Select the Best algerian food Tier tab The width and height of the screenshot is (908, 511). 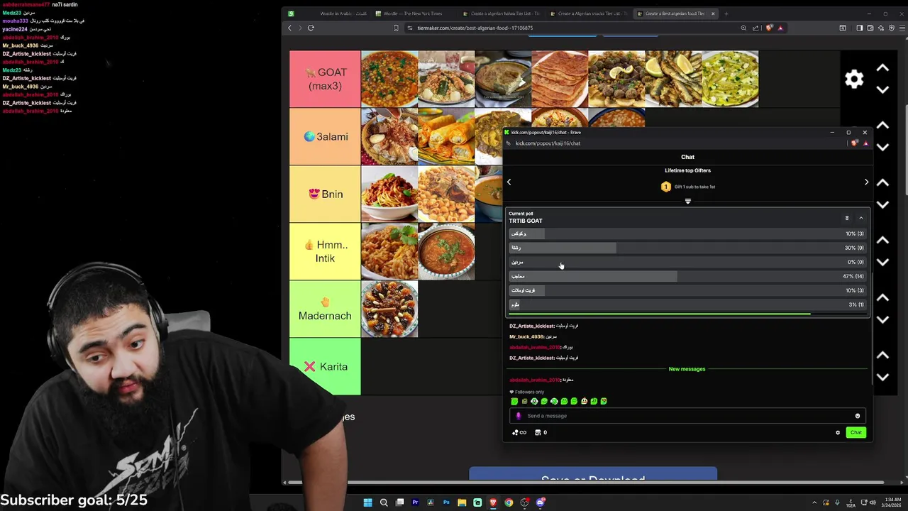(677, 13)
